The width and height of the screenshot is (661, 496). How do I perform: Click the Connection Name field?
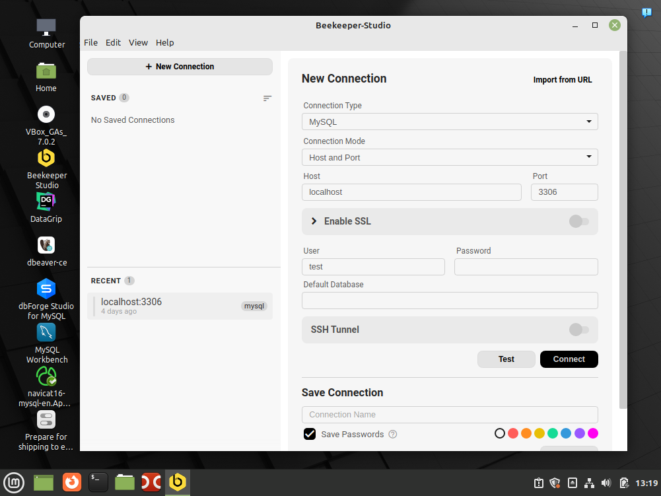click(x=450, y=415)
